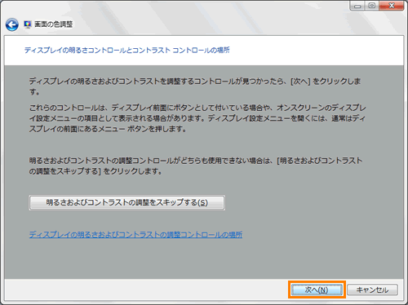
Task: Click the 画面の色調整 window title text
Action: tap(54, 24)
